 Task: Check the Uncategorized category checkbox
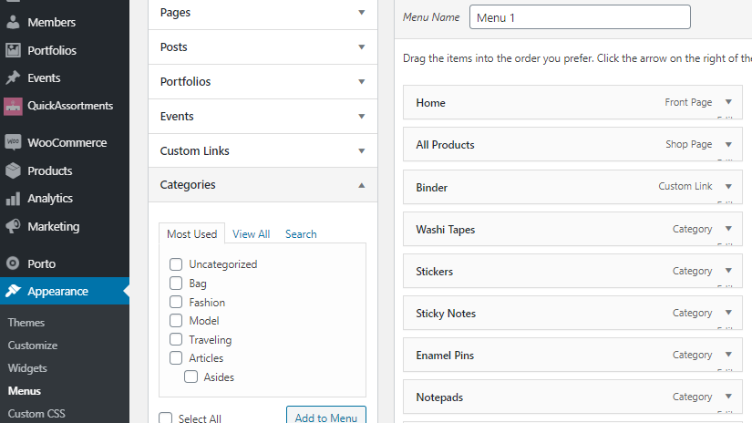(x=176, y=264)
